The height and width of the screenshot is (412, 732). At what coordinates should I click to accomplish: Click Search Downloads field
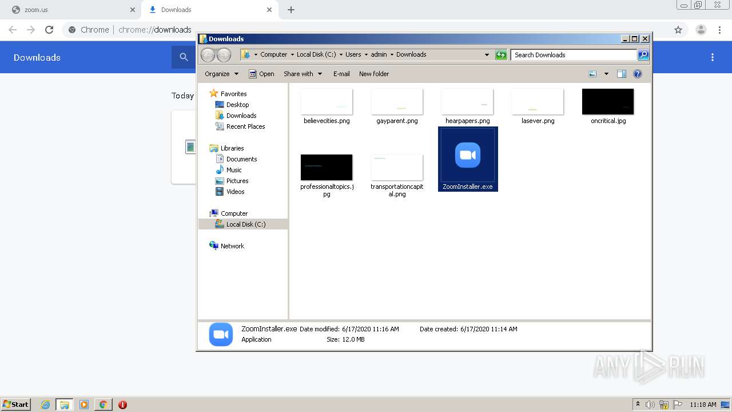pyautogui.click(x=574, y=55)
